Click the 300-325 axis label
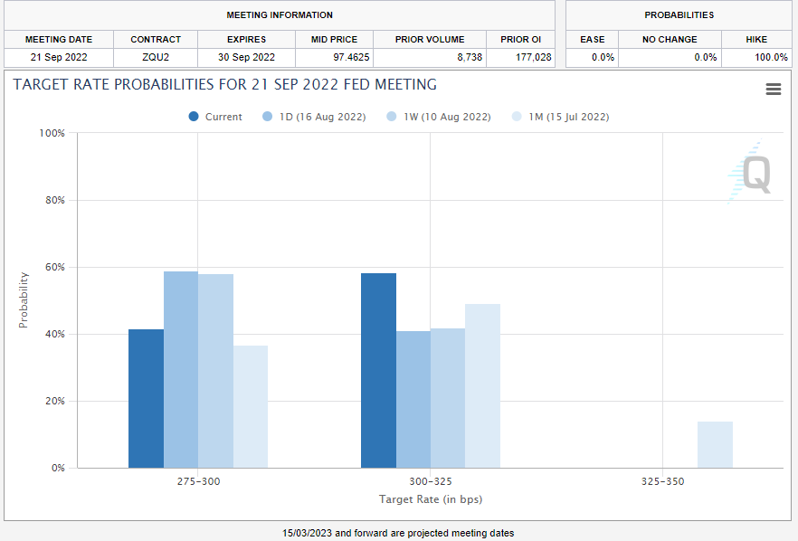The image size is (798, 541). [431, 481]
